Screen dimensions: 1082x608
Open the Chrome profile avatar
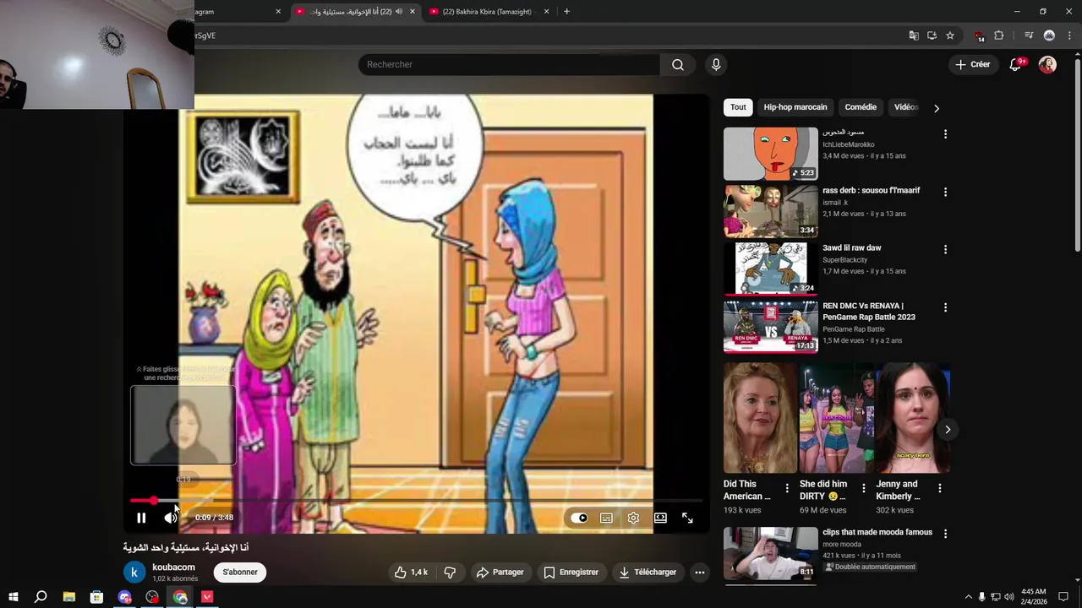[x=1049, y=35]
